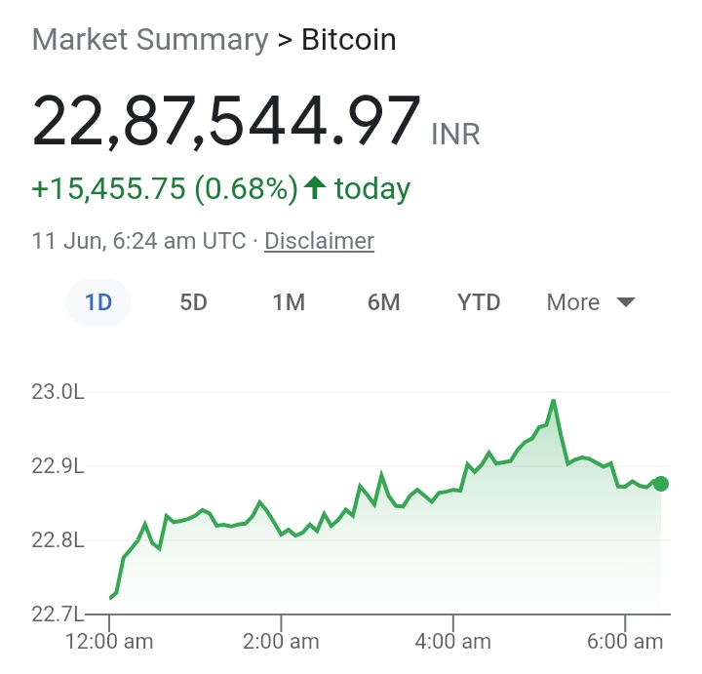Switch chart to YTD view
This screenshot has width=702, height=674.
(x=479, y=302)
